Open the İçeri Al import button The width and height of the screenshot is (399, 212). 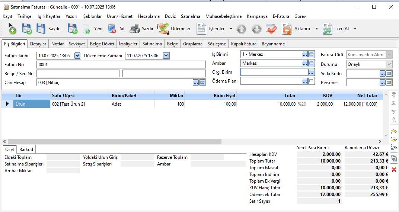[x=336, y=29]
